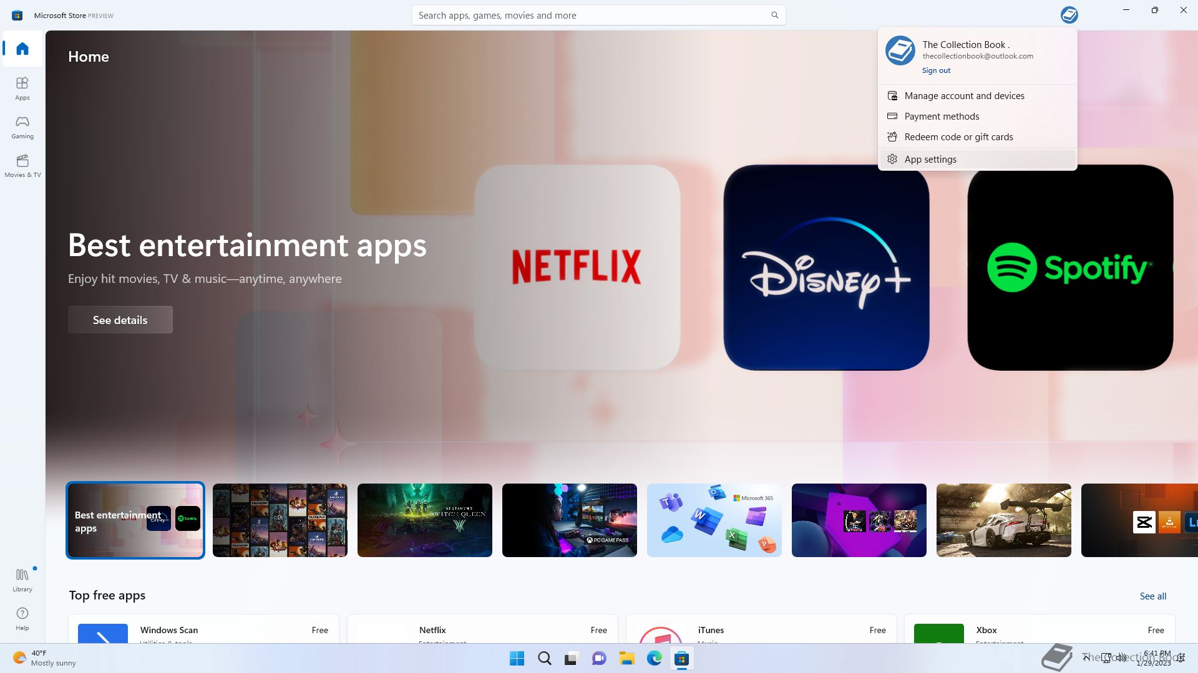Click the profile avatar in title bar

1069,15
